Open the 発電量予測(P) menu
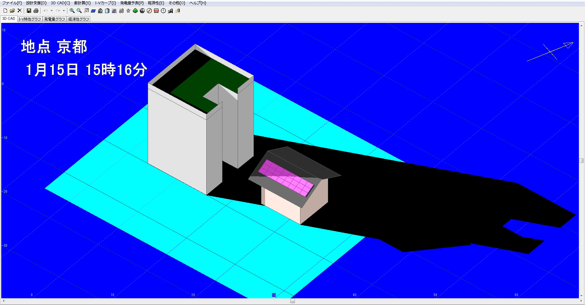 pyautogui.click(x=132, y=3)
